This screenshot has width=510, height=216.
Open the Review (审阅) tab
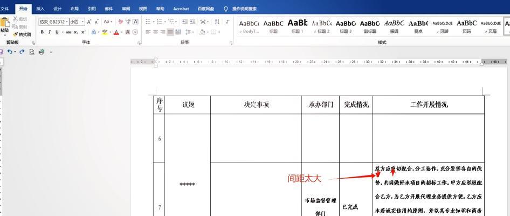click(126, 9)
